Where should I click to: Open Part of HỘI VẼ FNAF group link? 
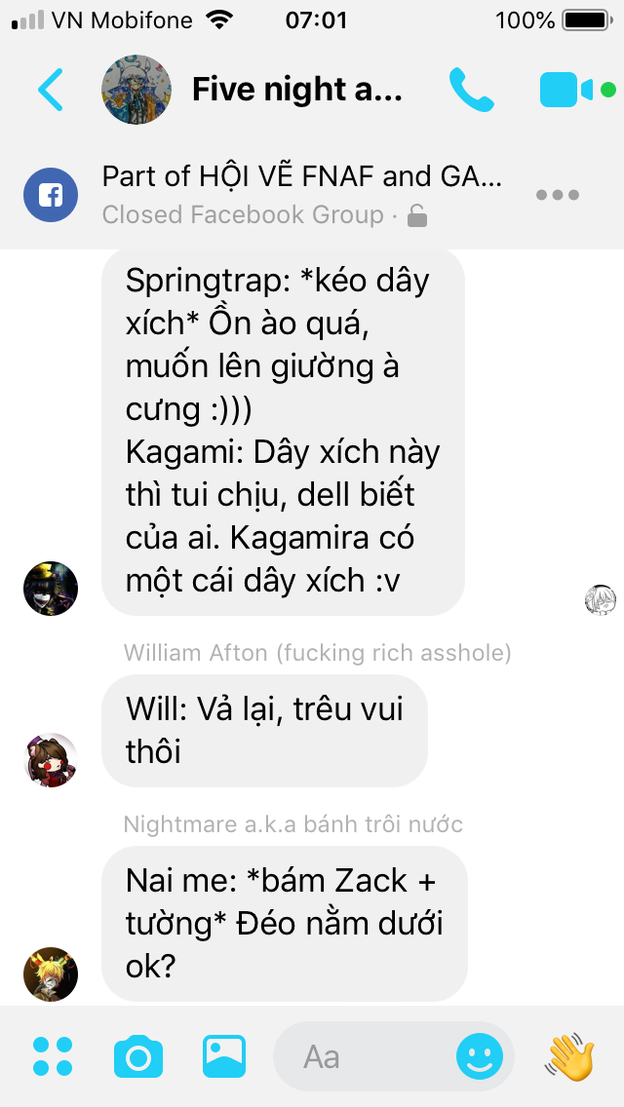[301, 176]
